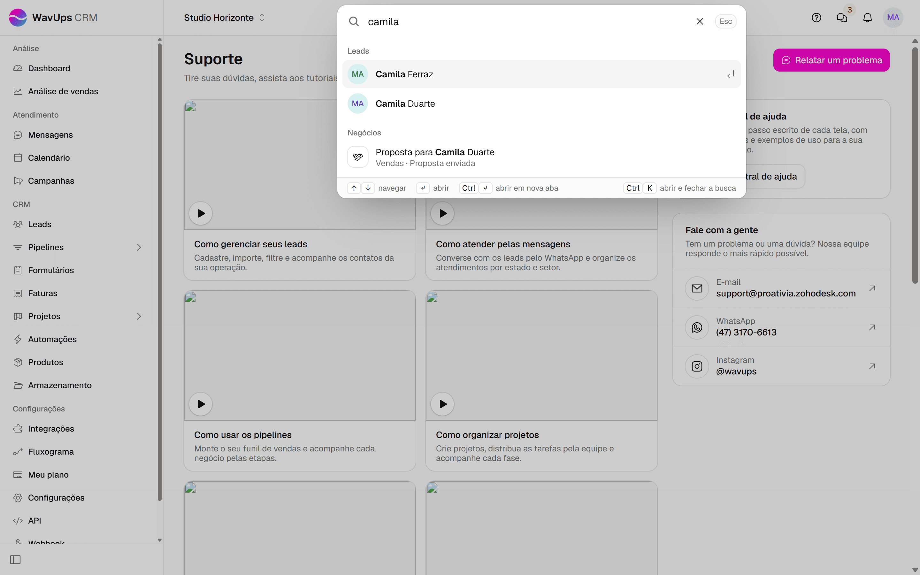Open the help question mark icon
This screenshot has height=575, width=920.
tap(816, 18)
